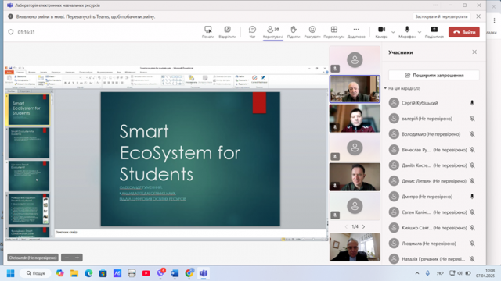Open Viber from the taskbar
Screen dimensions: 501x281
(x=160, y=273)
